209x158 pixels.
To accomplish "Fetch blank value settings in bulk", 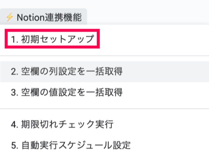I will (x=67, y=92).
